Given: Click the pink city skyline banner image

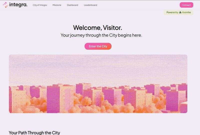Looking at the screenshot, I should click(98, 84).
